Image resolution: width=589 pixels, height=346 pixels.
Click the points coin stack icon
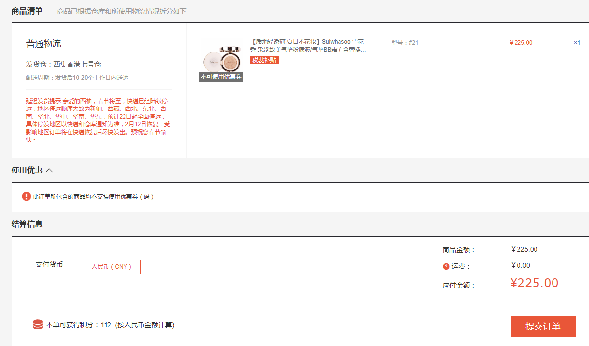[x=37, y=324]
